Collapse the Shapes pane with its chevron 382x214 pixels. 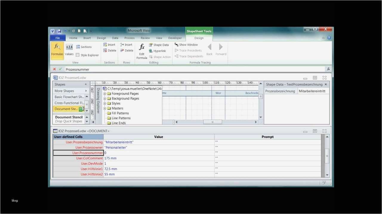pyautogui.click(x=86, y=84)
